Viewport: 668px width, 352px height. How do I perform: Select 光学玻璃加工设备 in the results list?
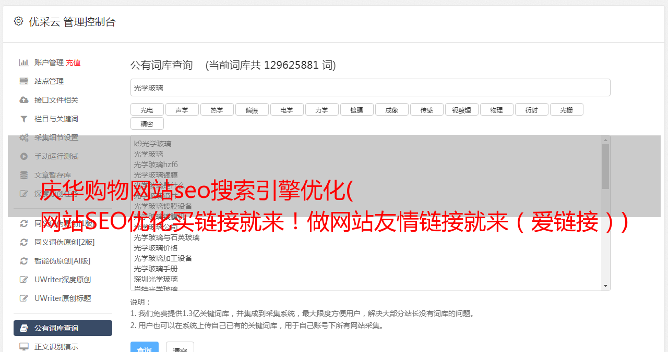pyautogui.click(x=163, y=258)
